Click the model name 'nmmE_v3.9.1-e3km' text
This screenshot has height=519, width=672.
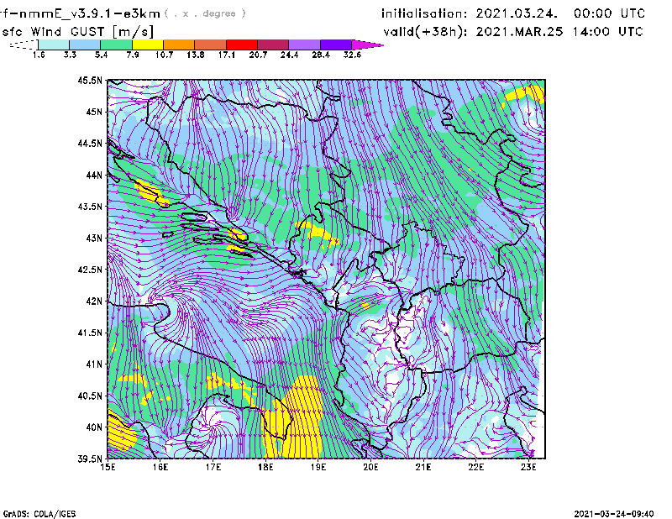coord(89,13)
